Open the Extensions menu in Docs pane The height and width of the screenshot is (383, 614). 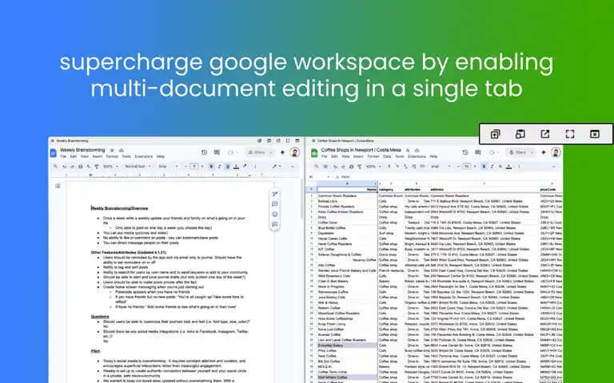pos(144,156)
